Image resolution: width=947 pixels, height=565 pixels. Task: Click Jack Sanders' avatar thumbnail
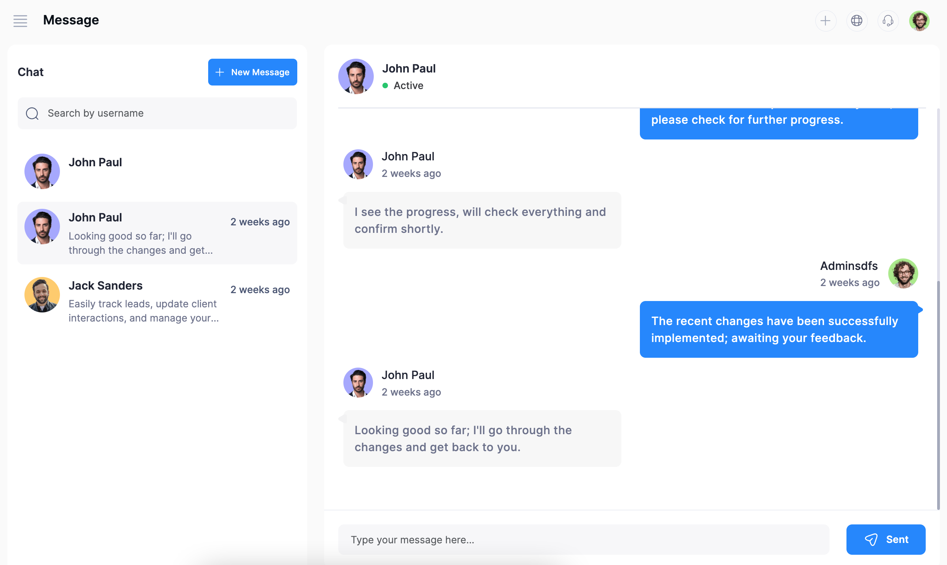click(42, 295)
